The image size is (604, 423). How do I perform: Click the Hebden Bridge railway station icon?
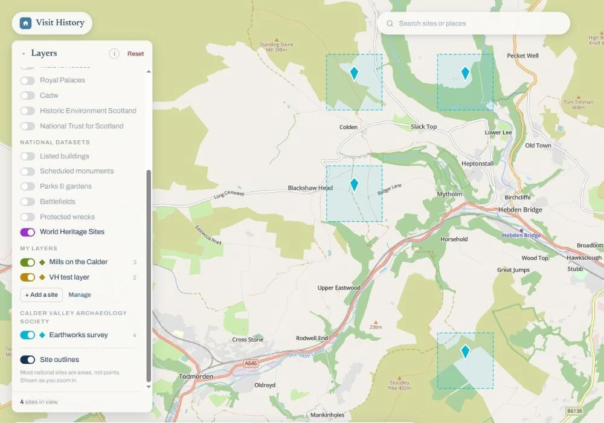tap(521, 231)
